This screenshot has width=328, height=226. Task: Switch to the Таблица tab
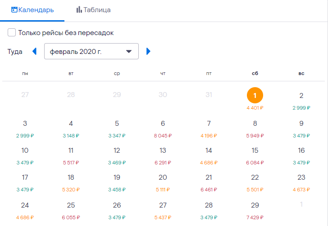(x=93, y=10)
